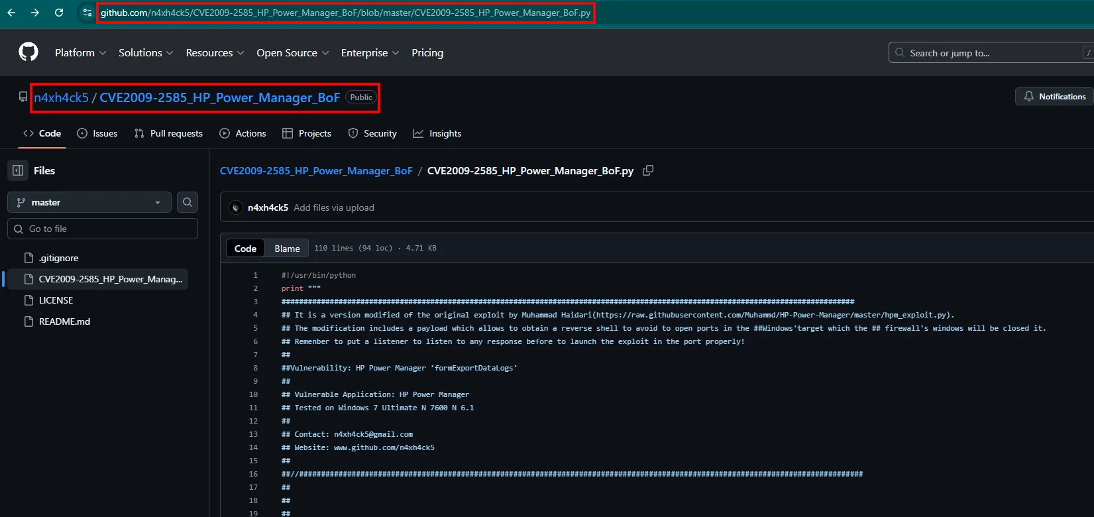
Task: Switch to the Code tab
Action: click(x=42, y=133)
